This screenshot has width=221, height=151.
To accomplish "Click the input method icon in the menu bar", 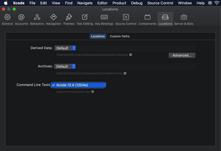I will click(210, 3).
